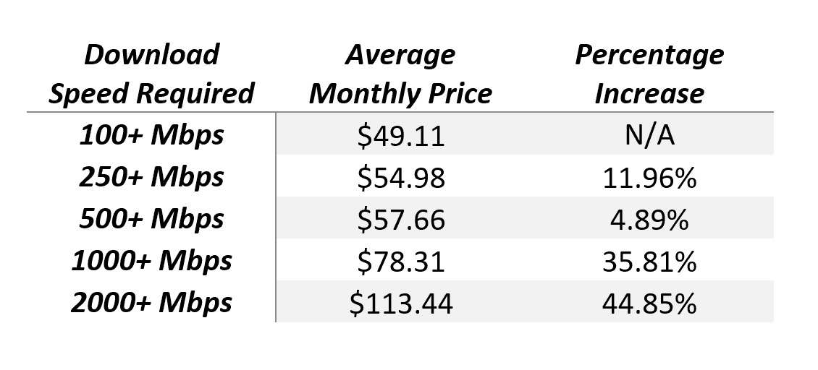Image resolution: width=818 pixels, height=370 pixels.
Task: Click the vertical divider after the speed column
Action: 276,217
